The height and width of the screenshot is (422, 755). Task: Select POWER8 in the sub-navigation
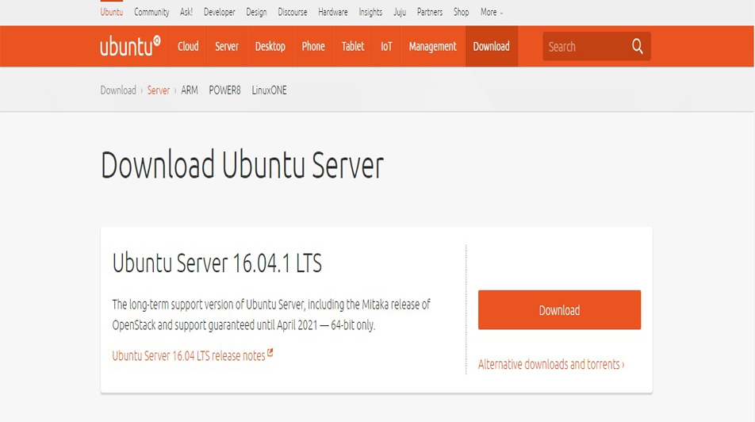click(x=224, y=90)
